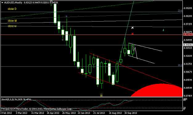Click the 0.94999 price axis label

(188, 40)
